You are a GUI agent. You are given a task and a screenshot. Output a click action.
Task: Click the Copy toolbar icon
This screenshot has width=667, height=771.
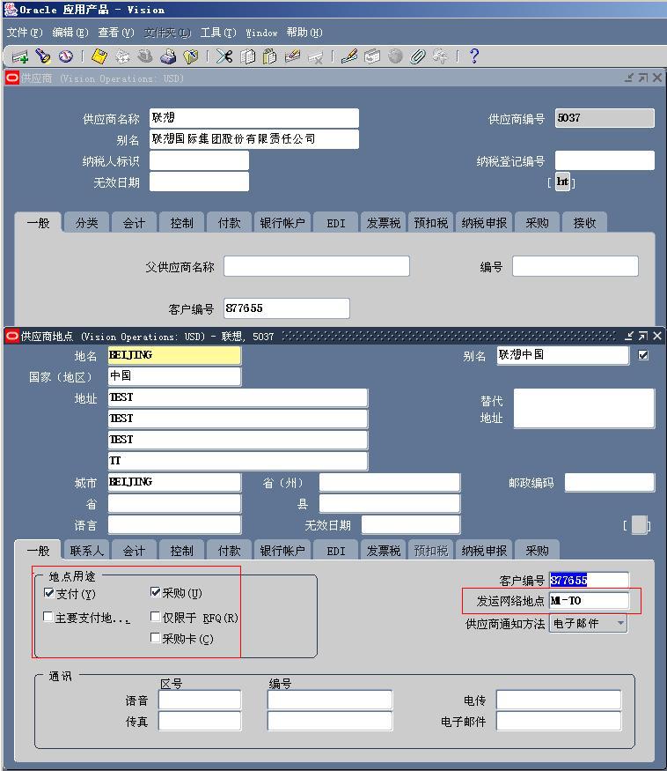coord(247,56)
